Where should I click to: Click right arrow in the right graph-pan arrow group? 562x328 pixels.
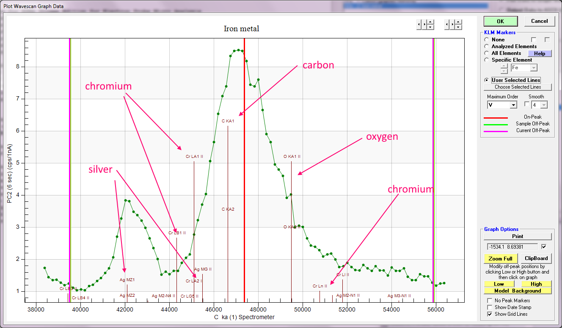pos(452,25)
